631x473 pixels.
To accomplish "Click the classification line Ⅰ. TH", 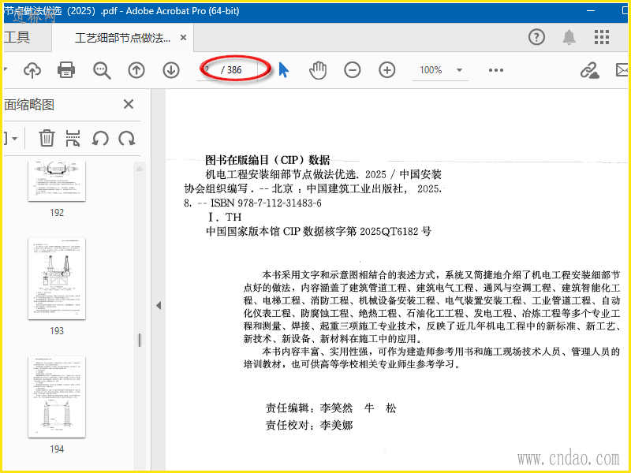I will pos(225,218).
